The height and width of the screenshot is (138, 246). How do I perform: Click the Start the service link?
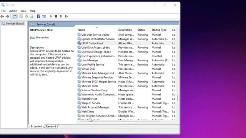32,38
